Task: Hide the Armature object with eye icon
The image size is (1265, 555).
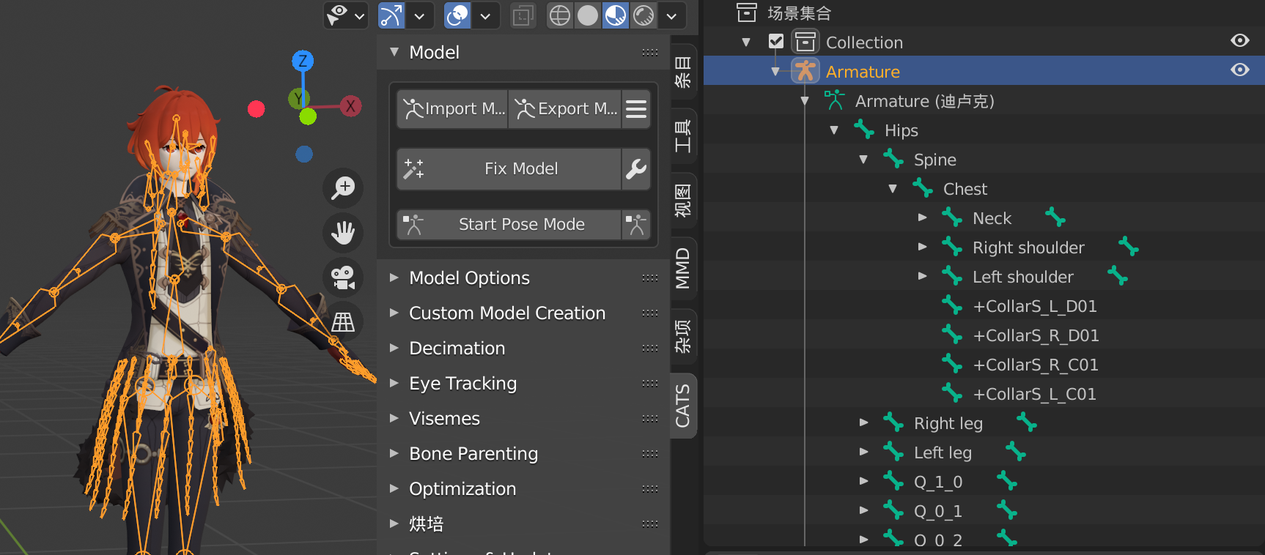Action: (1239, 70)
